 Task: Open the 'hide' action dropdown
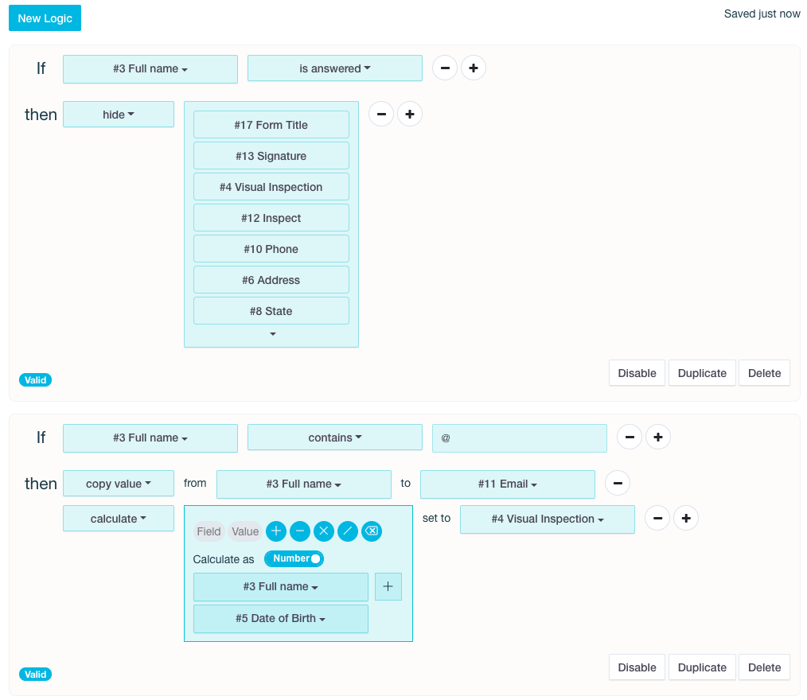[119, 115]
